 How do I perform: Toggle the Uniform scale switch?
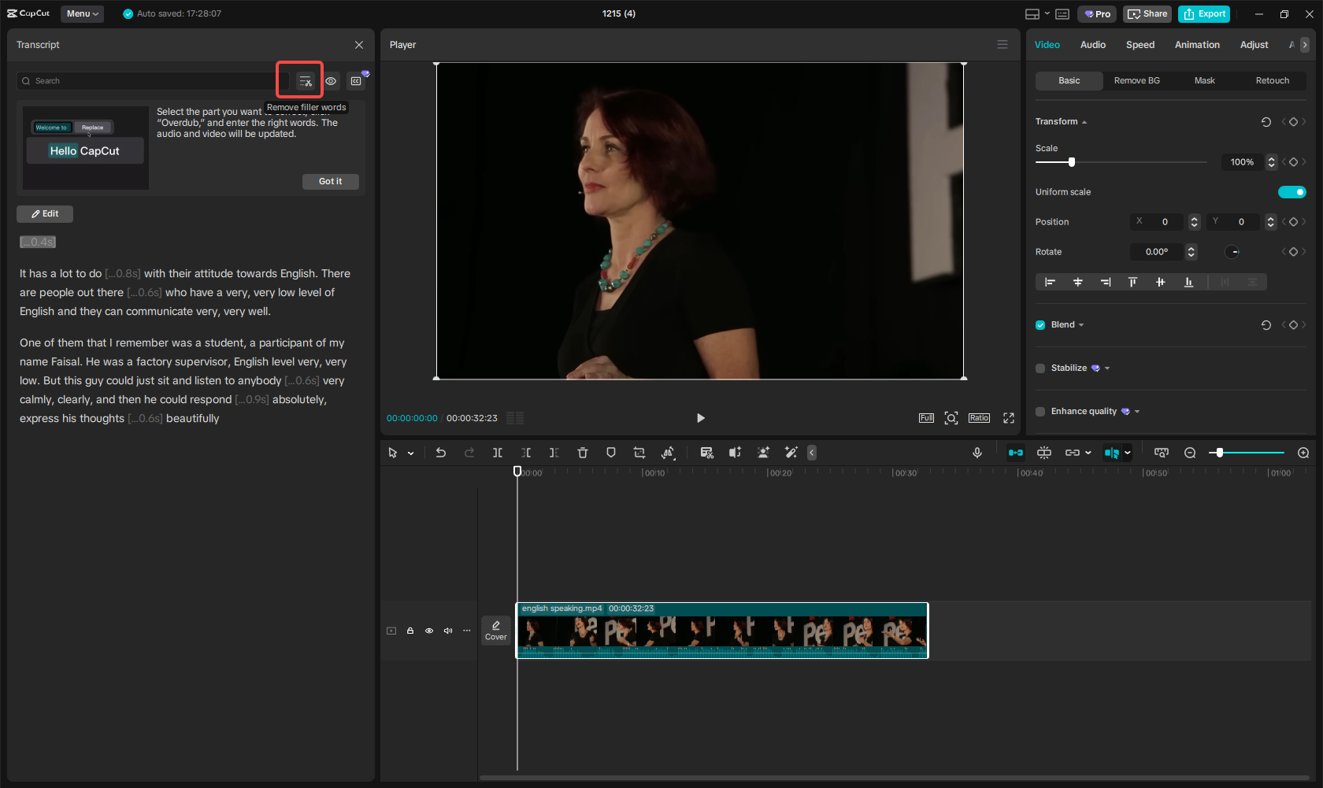1291,192
